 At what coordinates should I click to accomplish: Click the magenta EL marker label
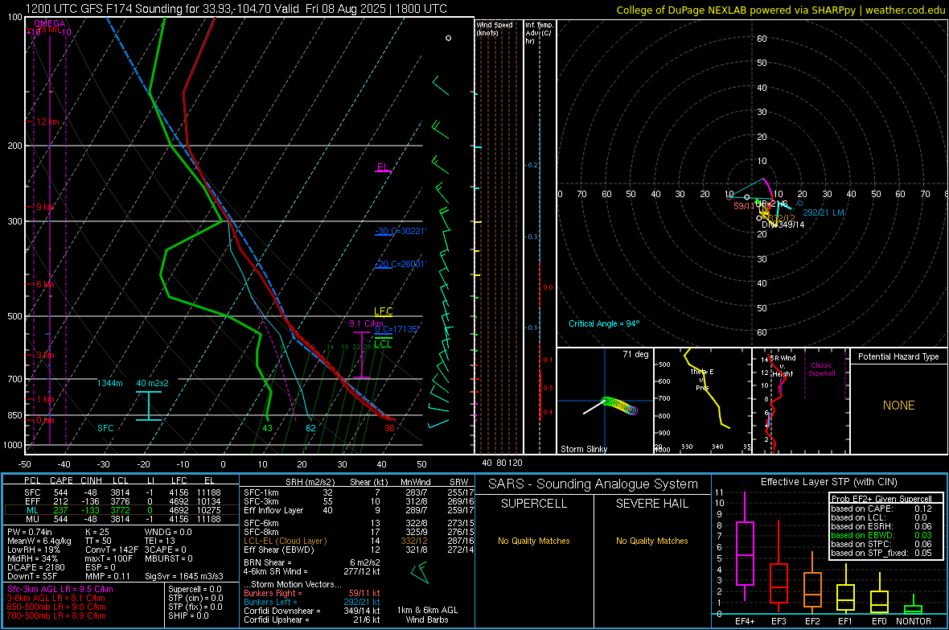383,167
